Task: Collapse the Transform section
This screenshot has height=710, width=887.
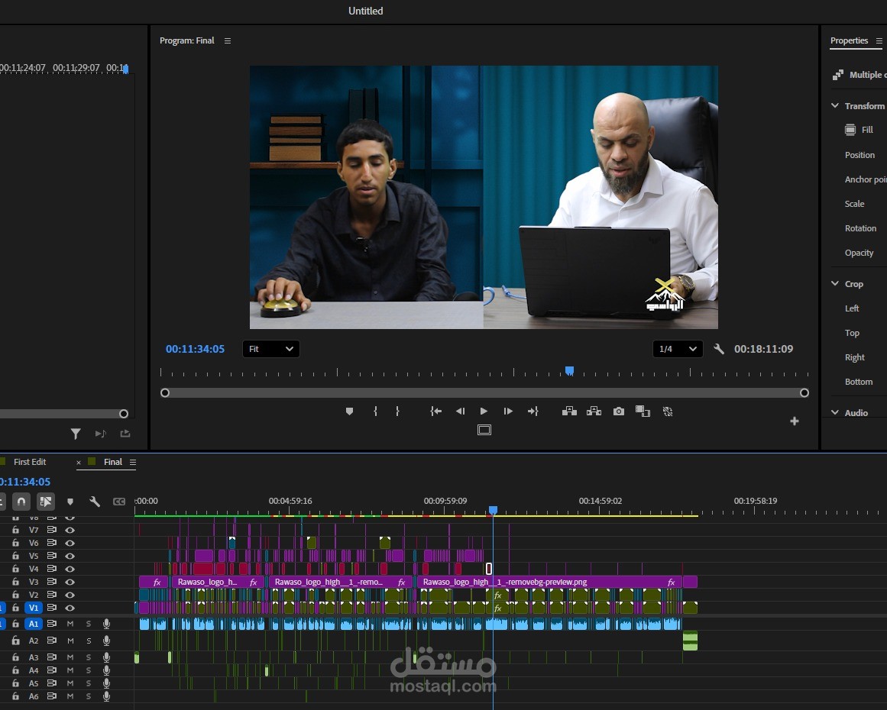Action: [x=835, y=105]
